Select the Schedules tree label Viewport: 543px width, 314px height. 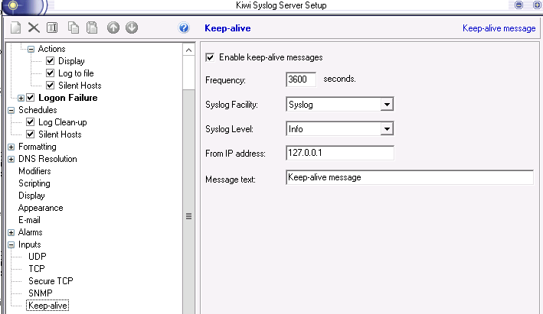point(38,110)
